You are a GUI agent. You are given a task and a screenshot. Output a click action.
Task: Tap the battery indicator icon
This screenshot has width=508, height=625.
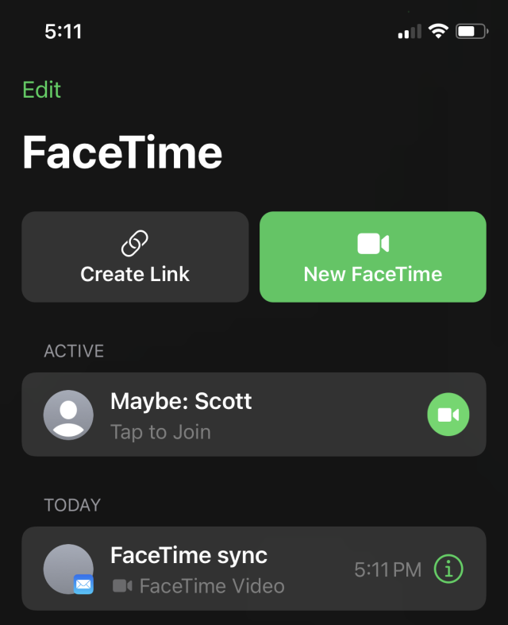[x=472, y=31]
